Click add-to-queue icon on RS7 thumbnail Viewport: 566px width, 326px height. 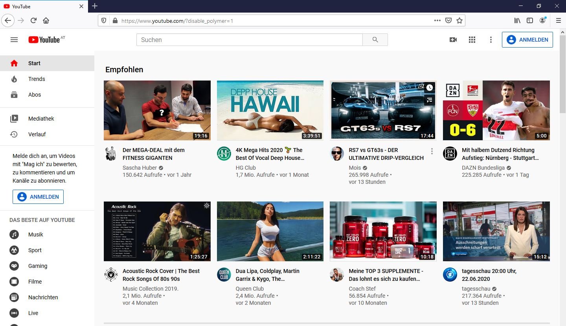430,100
